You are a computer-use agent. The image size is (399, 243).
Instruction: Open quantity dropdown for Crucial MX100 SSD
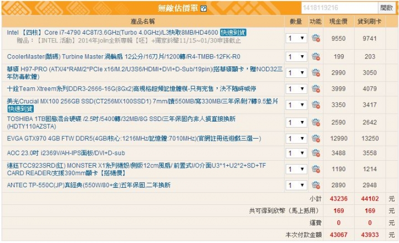(x=296, y=105)
